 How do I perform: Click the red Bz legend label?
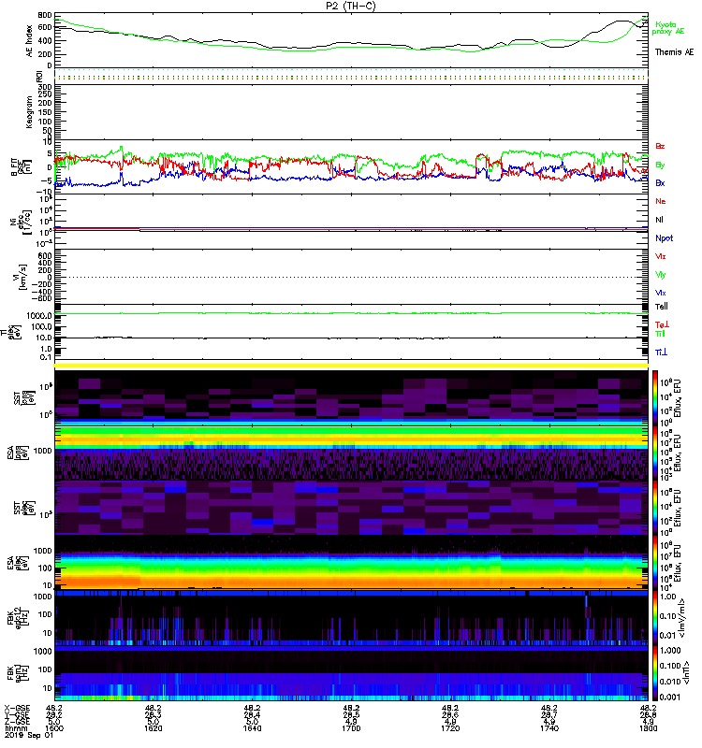660,146
